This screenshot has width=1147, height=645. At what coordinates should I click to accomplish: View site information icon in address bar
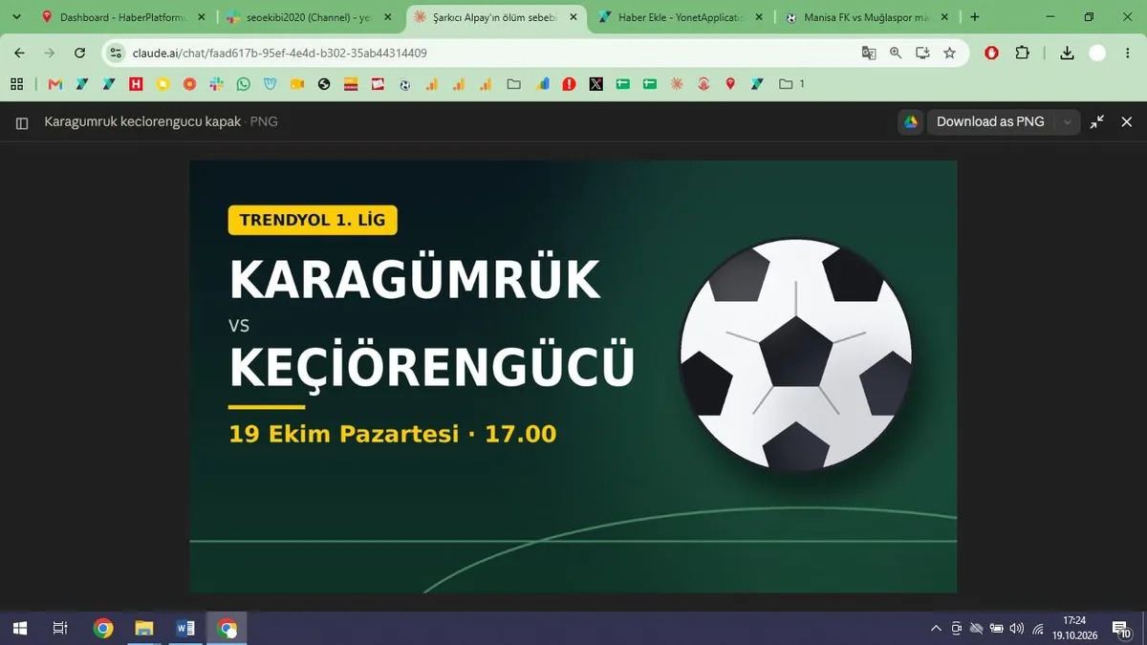(x=116, y=54)
